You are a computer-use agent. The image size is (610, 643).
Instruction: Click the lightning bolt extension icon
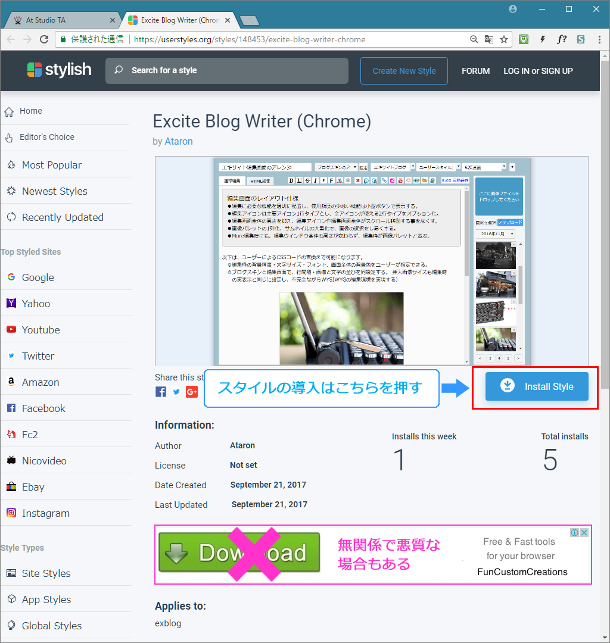coord(543,39)
